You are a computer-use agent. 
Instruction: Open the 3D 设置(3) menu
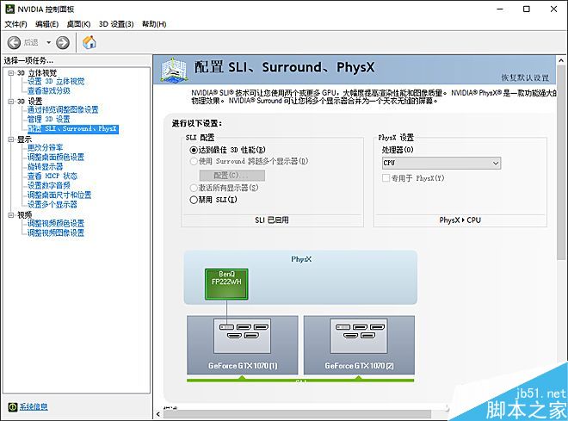tap(116, 24)
